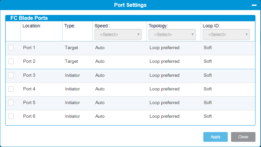Click the Close button
This screenshot has width=261, height=147.
[x=243, y=137]
